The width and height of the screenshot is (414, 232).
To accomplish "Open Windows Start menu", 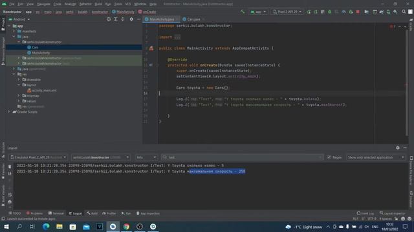I will pos(6,227).
